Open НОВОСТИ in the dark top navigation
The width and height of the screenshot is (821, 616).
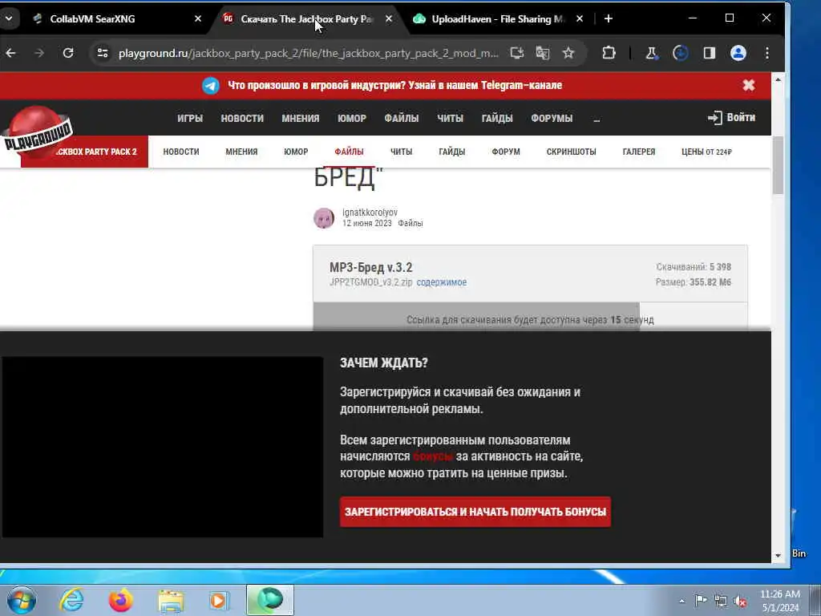coord(242,119)
